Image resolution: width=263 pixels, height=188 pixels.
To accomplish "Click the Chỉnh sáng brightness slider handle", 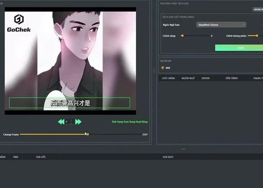I will [182, 36].
